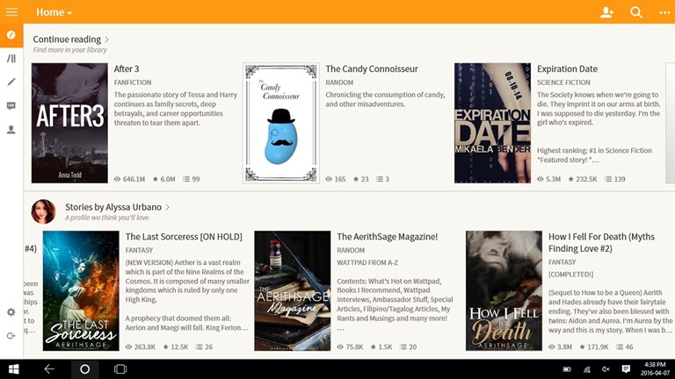675x379 pixels.
Task: Open the Expiration Date story title
Action: (567, 69)
